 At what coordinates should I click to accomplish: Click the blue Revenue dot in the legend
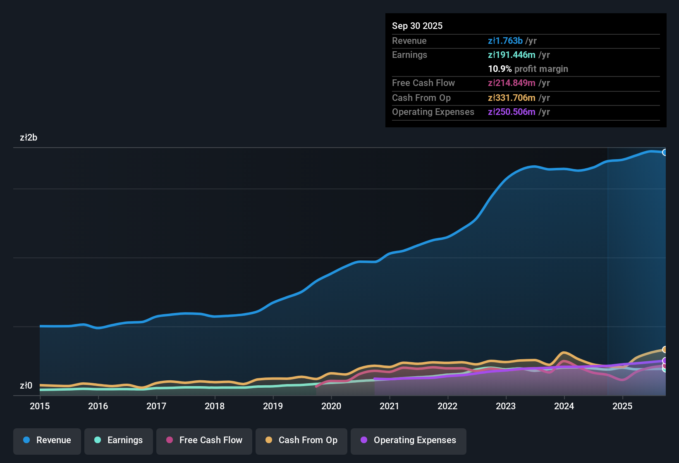[x=26, y=440]
